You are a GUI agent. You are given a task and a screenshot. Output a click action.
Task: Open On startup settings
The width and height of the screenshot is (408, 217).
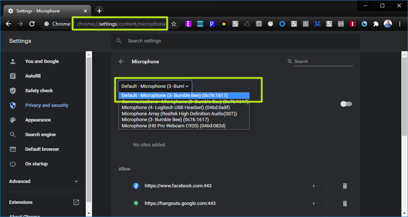pyautogui.click(x=36, y=164)
